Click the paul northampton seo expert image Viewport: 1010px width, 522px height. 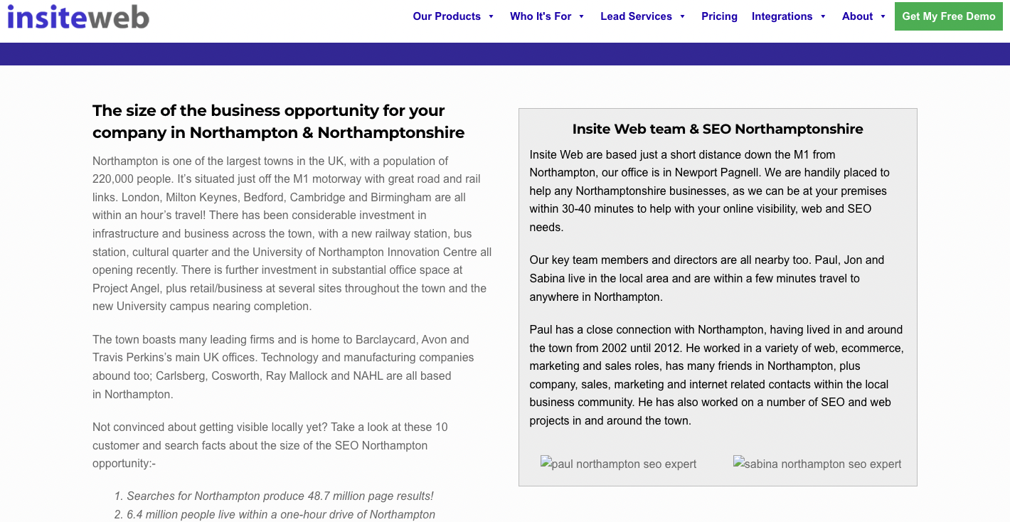tap(619, 464)
